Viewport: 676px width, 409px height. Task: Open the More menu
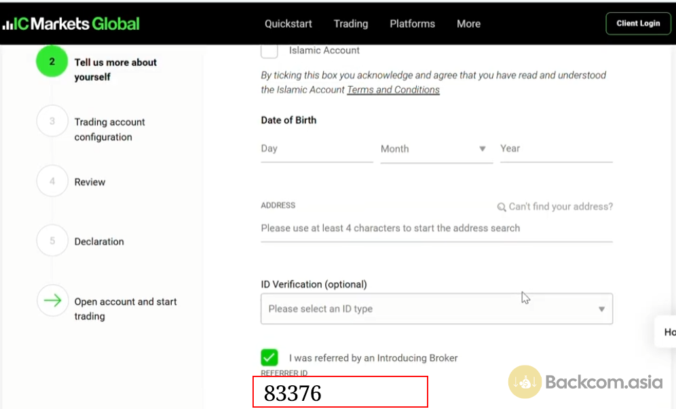(x=468, y=24)
